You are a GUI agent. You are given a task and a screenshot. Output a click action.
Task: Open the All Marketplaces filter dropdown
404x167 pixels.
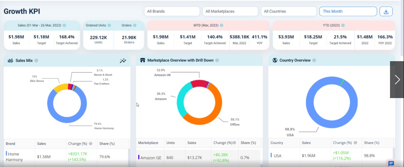click(x=230, y=11)
